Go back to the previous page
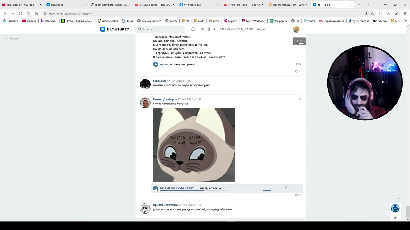 [5, 14]
